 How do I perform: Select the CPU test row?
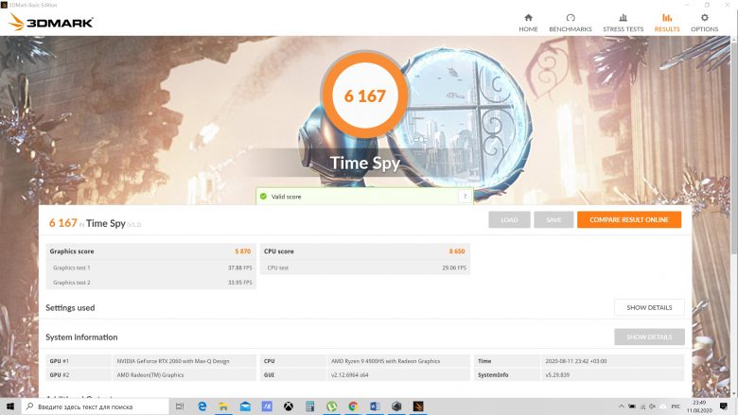tap(365, 268)
